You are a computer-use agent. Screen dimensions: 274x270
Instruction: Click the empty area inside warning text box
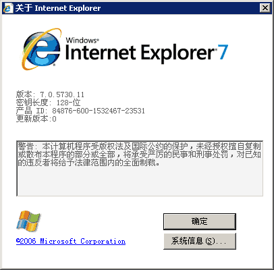click(x=140, y=181)
